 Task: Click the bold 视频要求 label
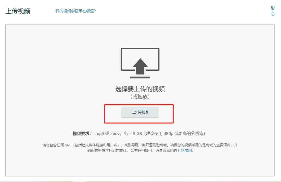[x=82, y=134]
